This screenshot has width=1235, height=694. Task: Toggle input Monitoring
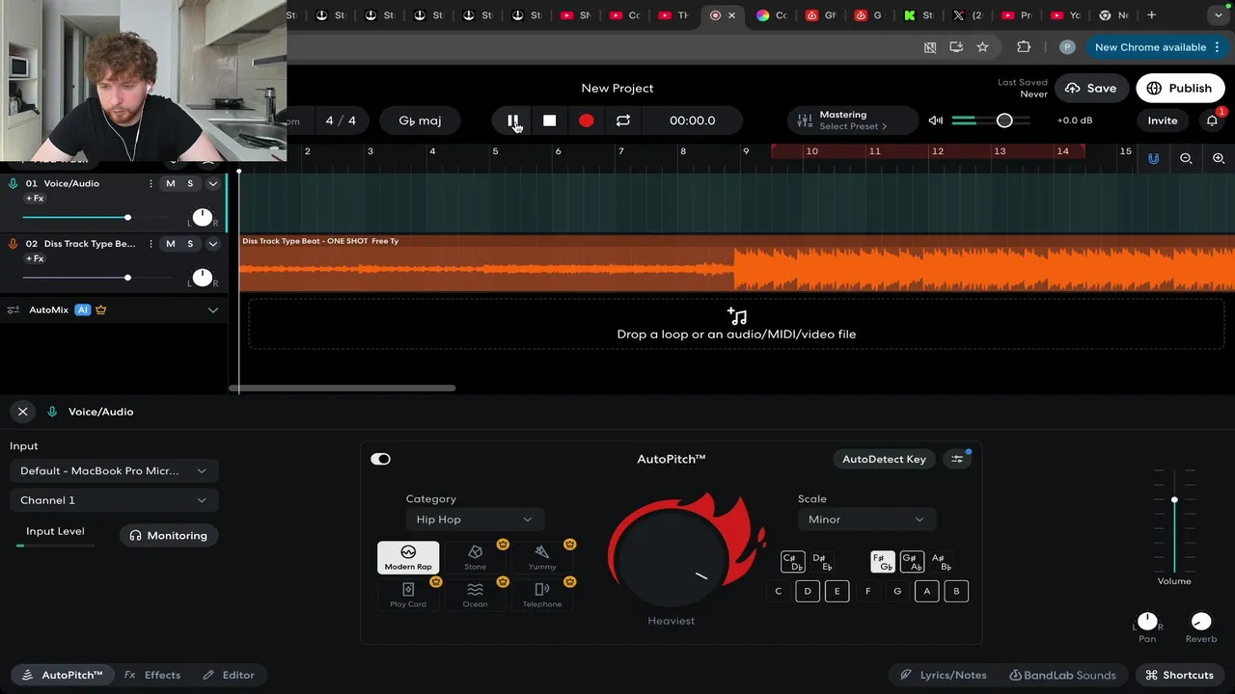[x=169, y=535]
